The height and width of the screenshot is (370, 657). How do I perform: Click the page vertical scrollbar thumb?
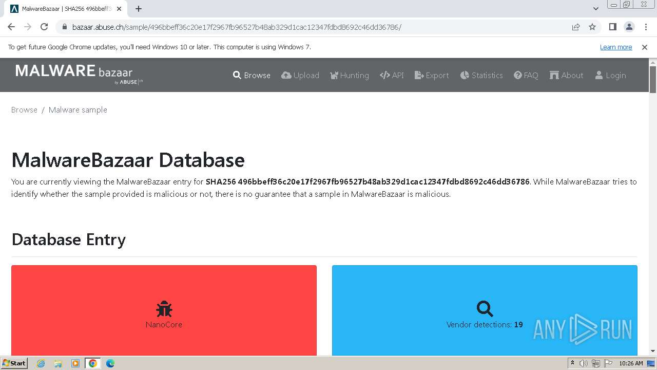coord(653,80)
